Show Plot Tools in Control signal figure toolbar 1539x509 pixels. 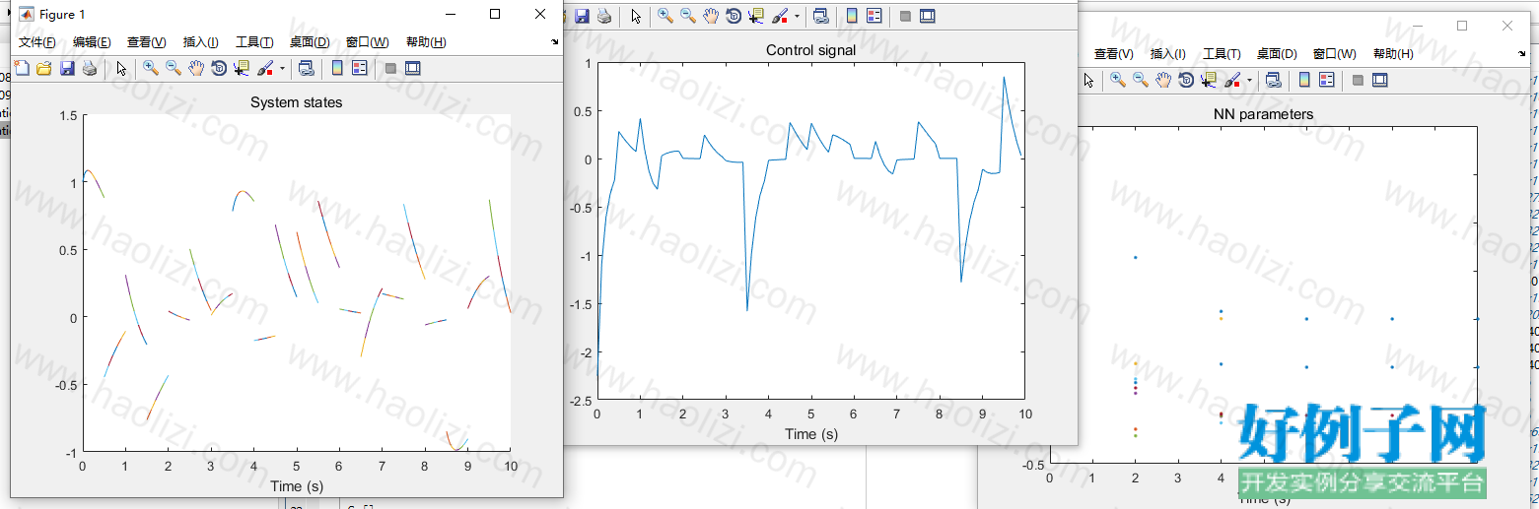pyautogui.click(x=928, y=16)
